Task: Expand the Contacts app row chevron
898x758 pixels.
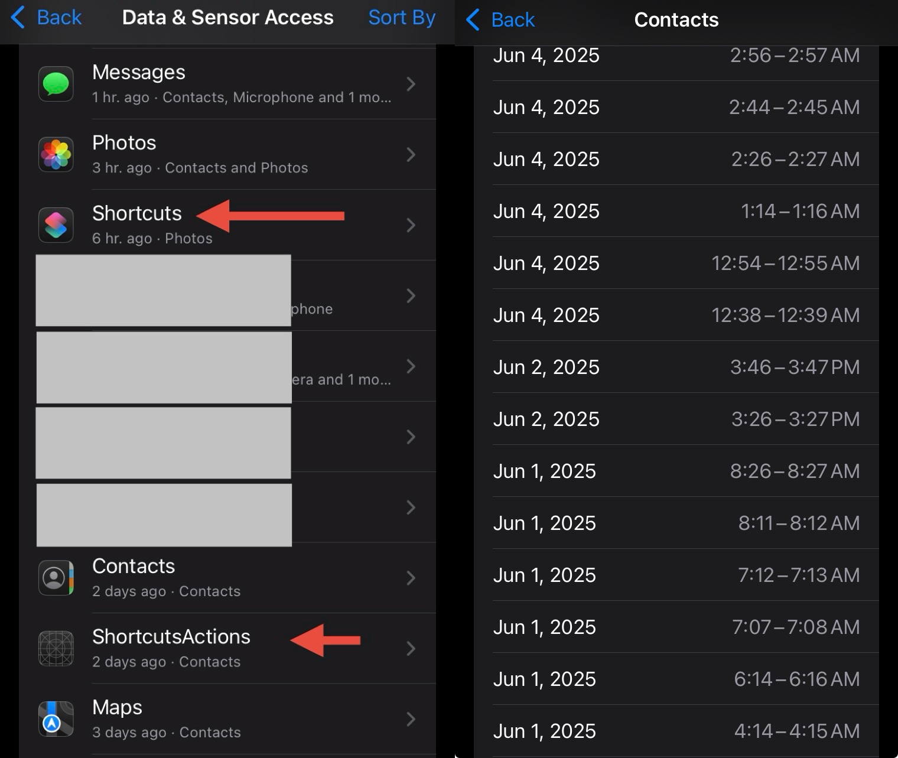Action: tap(411, 578)
